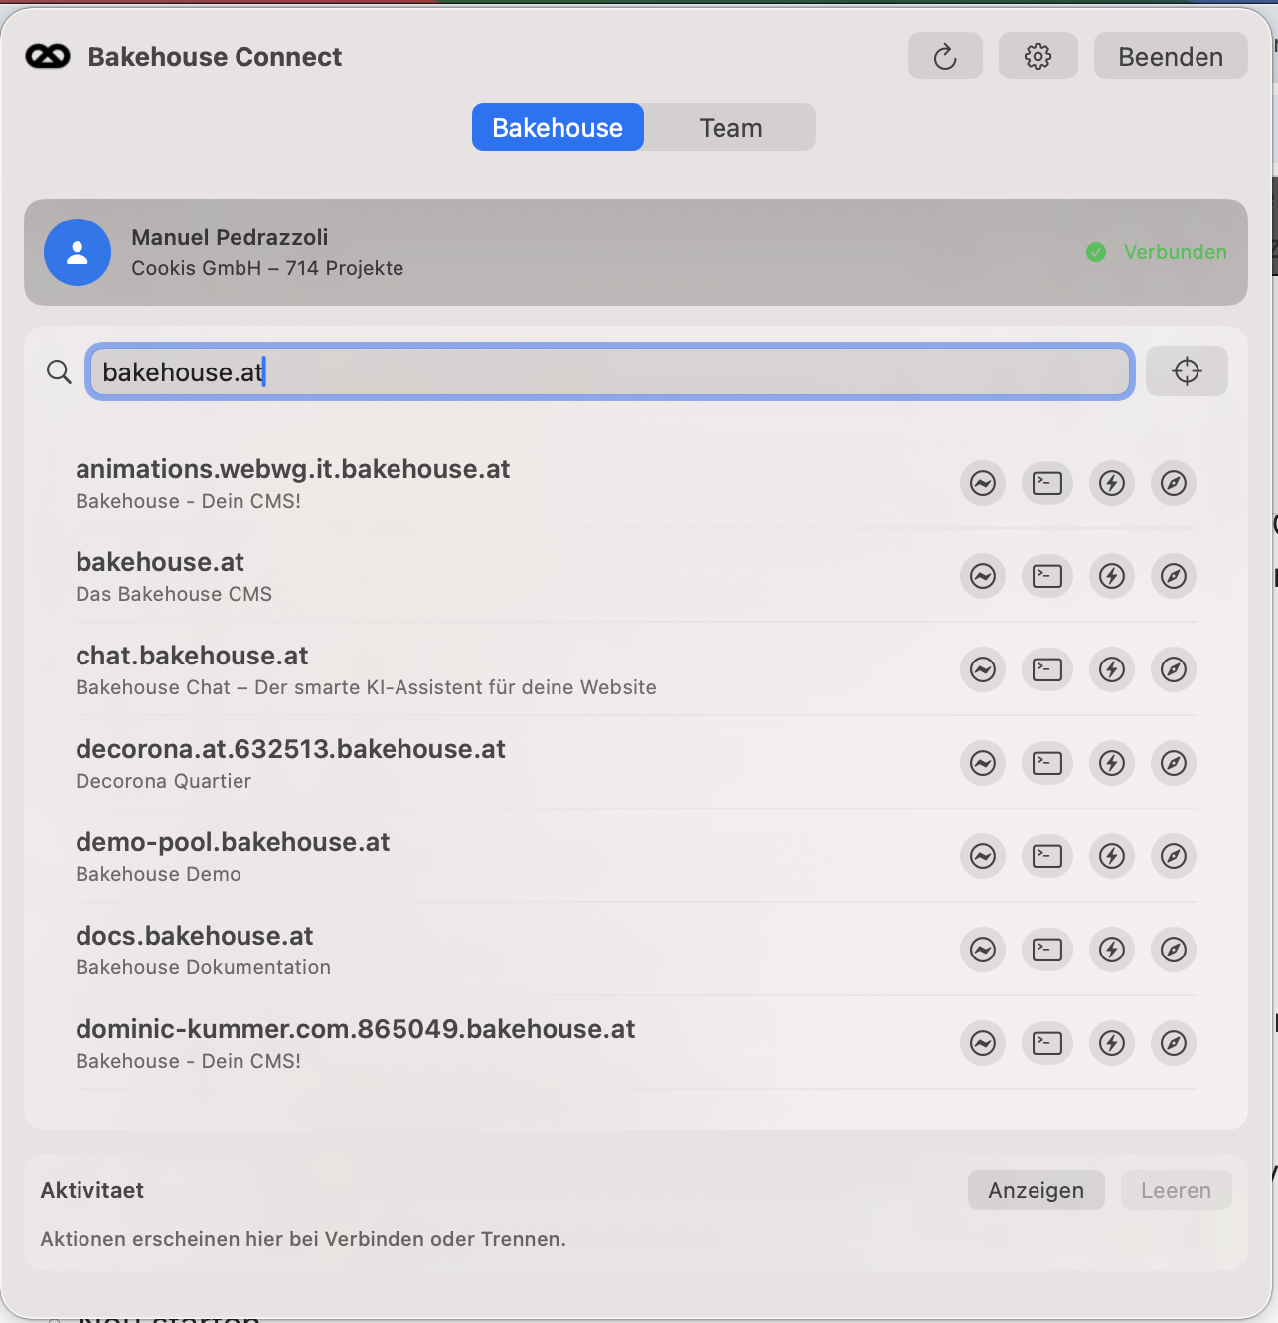Click the Manuel Pedrazzoli account avatar
The image size is (1278, 1323).
point(78,252)
